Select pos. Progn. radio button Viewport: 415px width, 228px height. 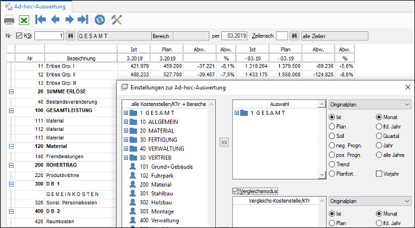tap(331, 155)
